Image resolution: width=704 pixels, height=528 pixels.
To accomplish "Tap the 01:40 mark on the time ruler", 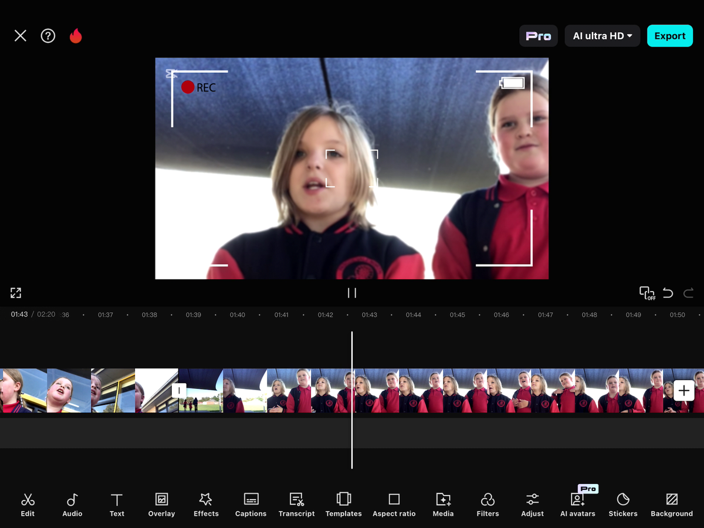I will click(238, 315).
